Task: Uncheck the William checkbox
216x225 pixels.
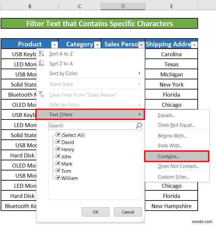Action: coord(58,178)
